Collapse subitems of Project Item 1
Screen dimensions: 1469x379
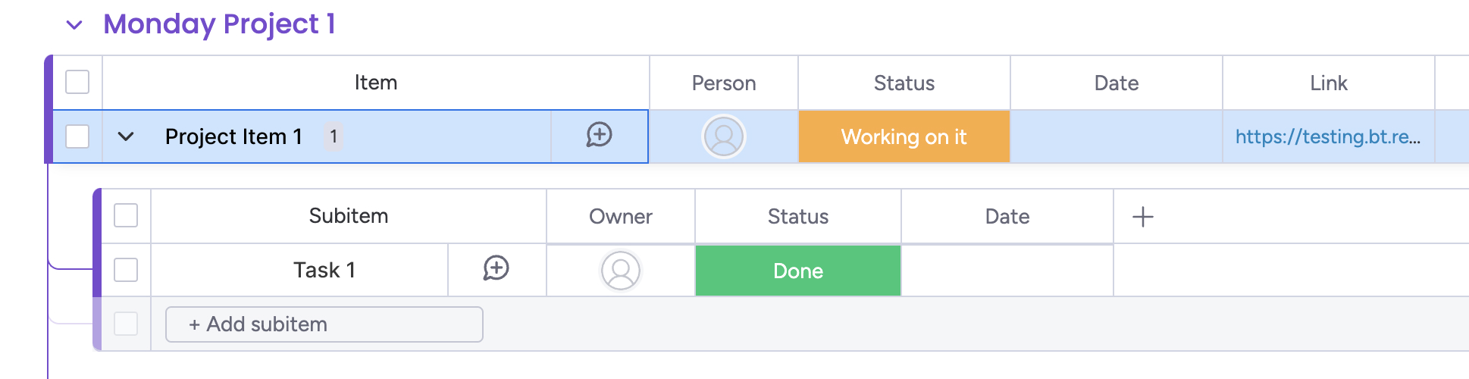click(x=126, y=136)
